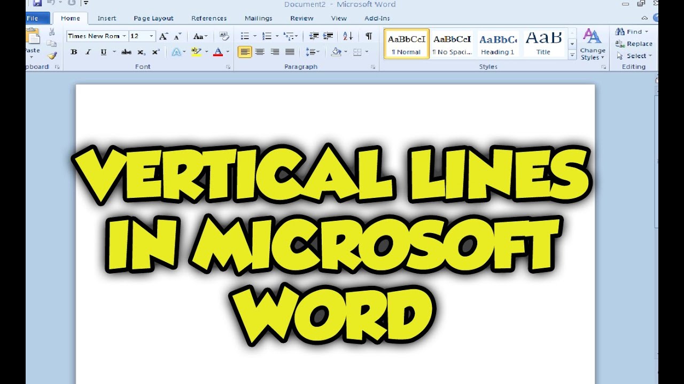Viewport: 684px width, 384px height.
Task: Apply the No Spacing style
Action: [x=452, y=43]
